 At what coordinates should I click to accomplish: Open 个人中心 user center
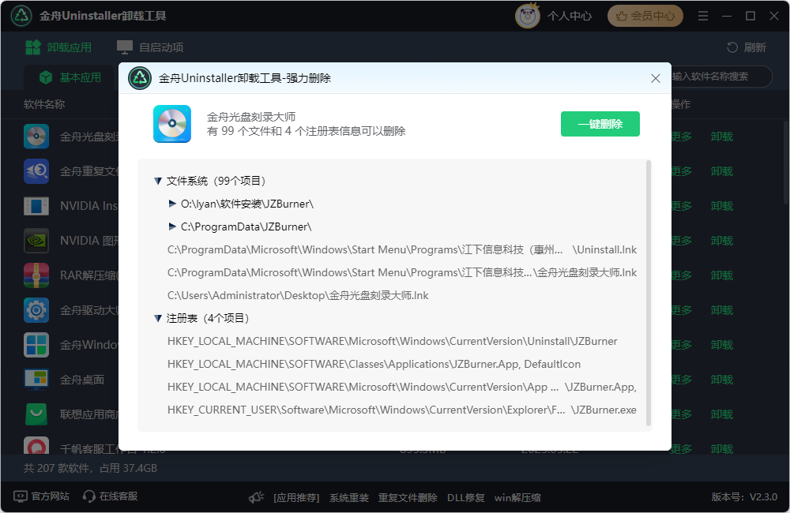570,16
